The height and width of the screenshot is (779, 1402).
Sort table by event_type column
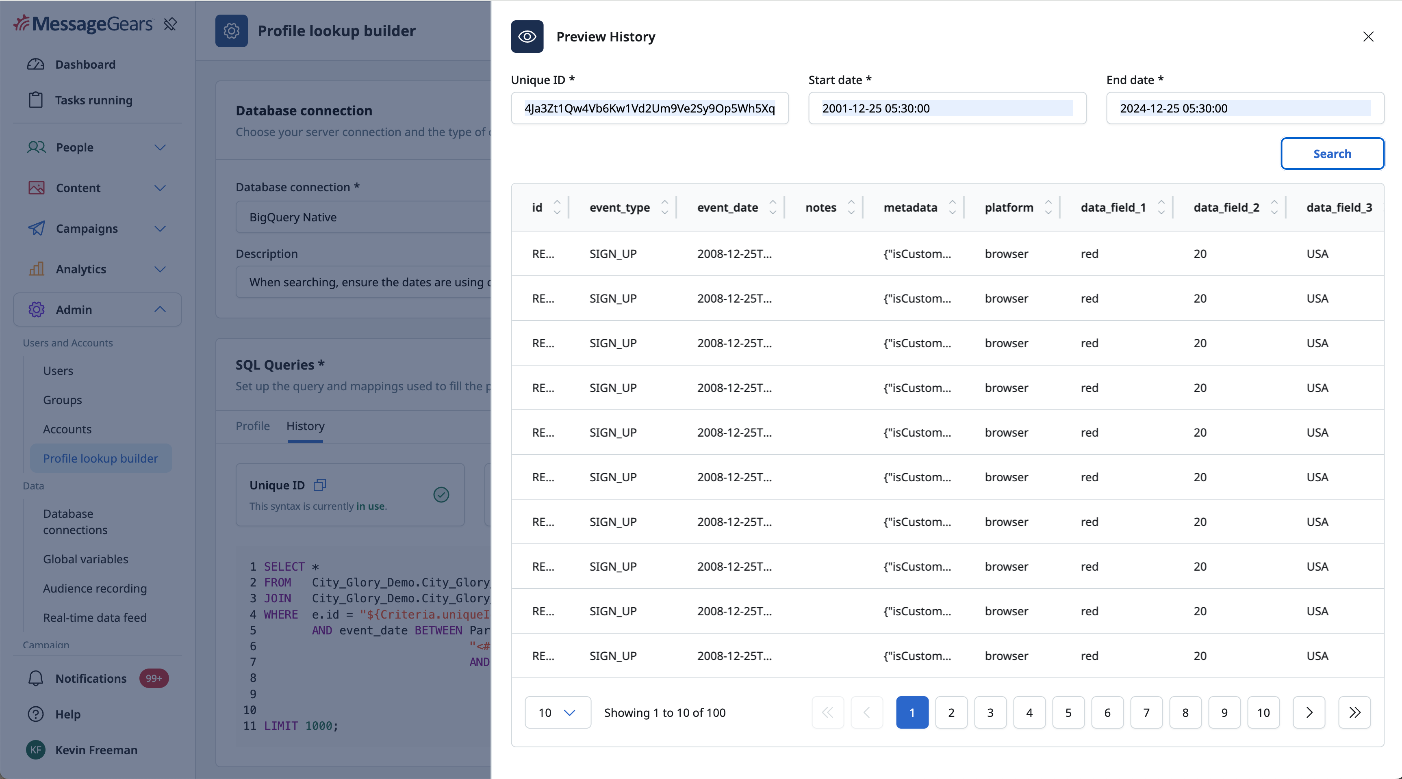click(x=664, y=207)
